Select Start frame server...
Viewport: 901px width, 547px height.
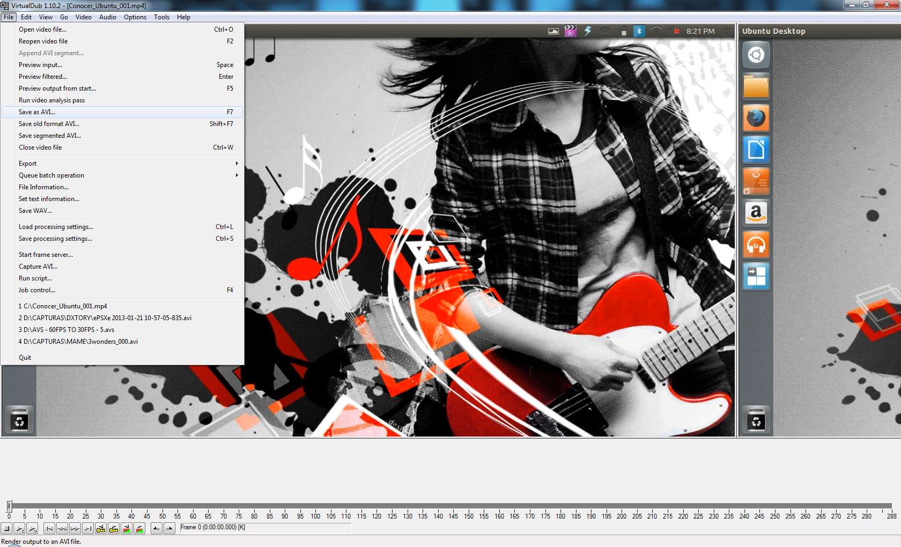click(122, 255)
